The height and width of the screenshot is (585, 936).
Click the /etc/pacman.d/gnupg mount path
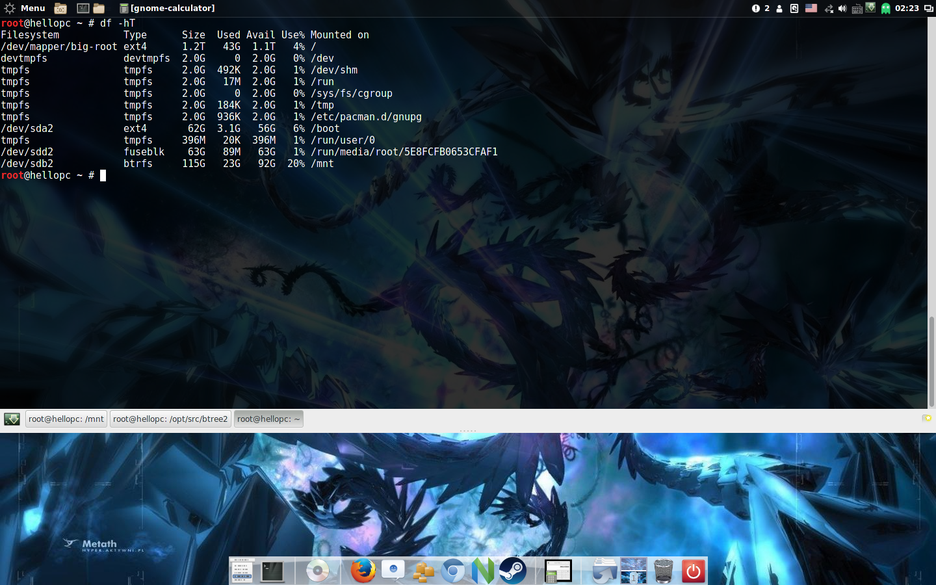(x=366, y=117)
